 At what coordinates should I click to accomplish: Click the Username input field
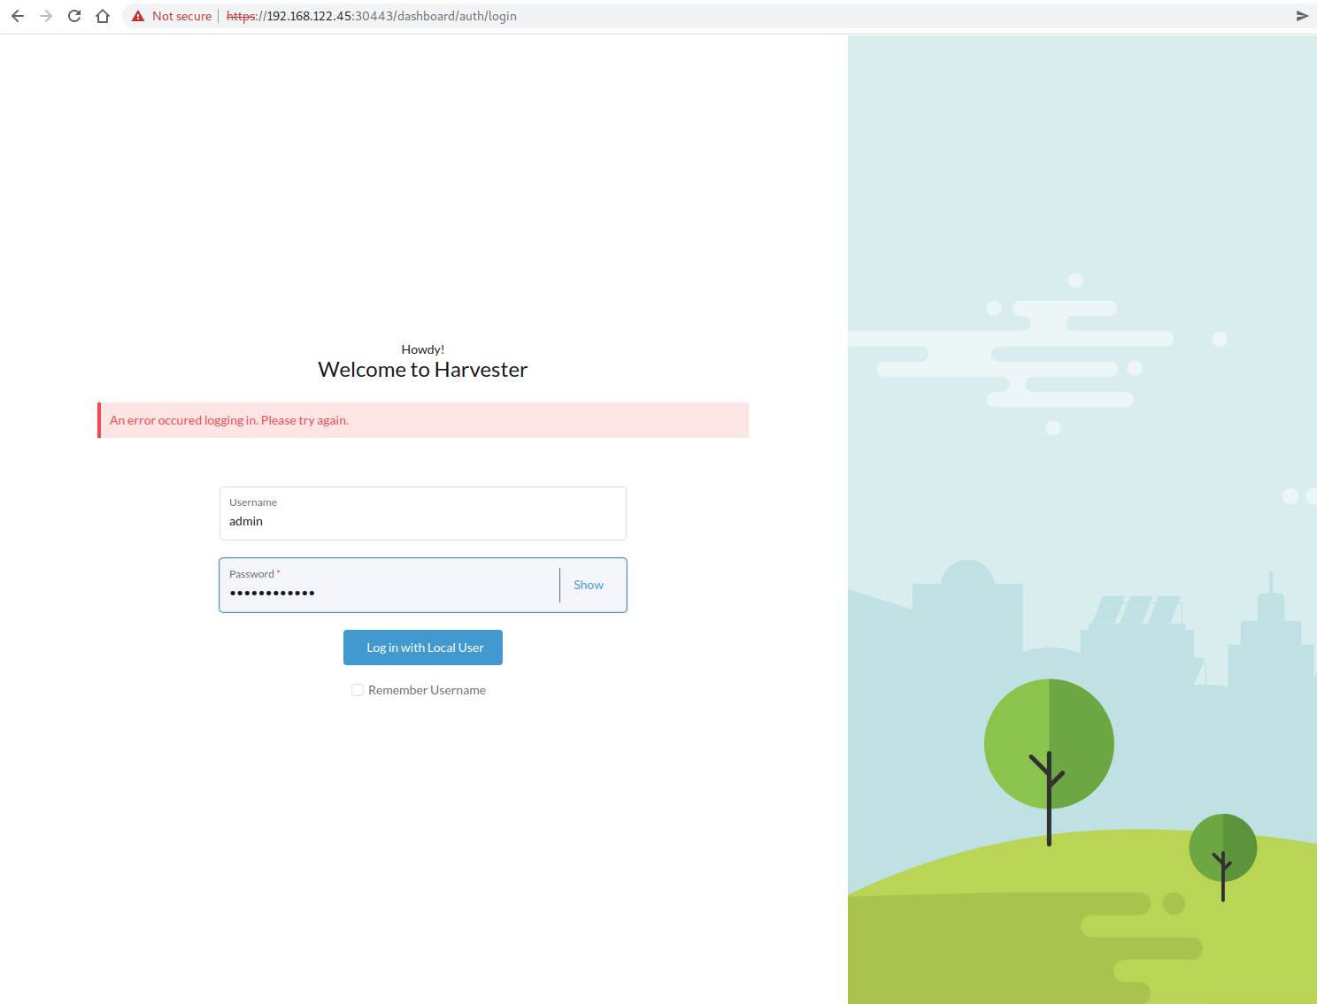tap(423, 513)
